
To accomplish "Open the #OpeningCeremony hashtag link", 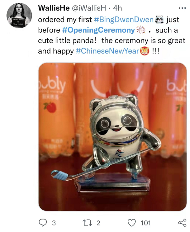I will click(x=98, y=30).
